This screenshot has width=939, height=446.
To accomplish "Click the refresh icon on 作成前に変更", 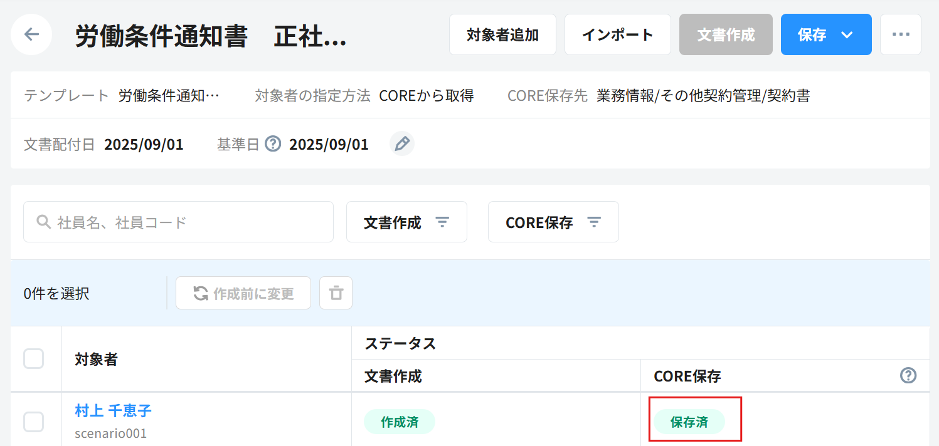I will [x=200, y=293].
